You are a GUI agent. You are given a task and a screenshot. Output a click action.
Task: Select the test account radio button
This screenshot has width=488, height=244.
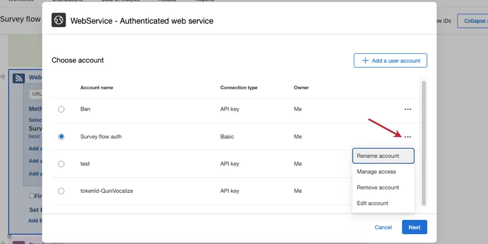(x=61, y=164)
